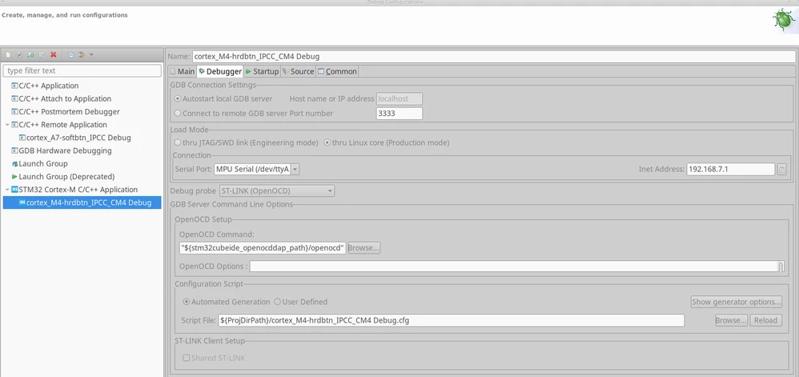Click the Host name localhost field
This screenshot has width=799, height=377.
399,98
